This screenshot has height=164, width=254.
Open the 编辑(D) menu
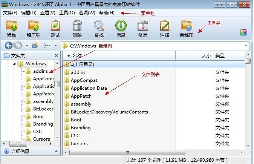[x=29, y=13]
